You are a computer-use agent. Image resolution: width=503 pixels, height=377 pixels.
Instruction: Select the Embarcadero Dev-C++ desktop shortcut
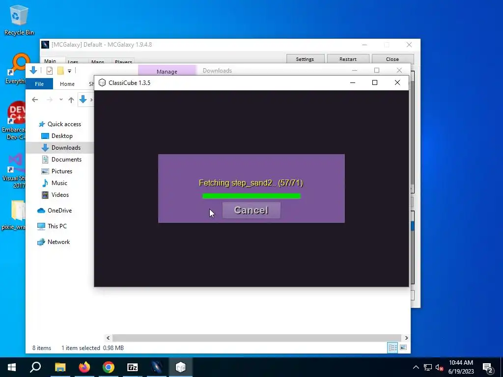click(13, 121)
